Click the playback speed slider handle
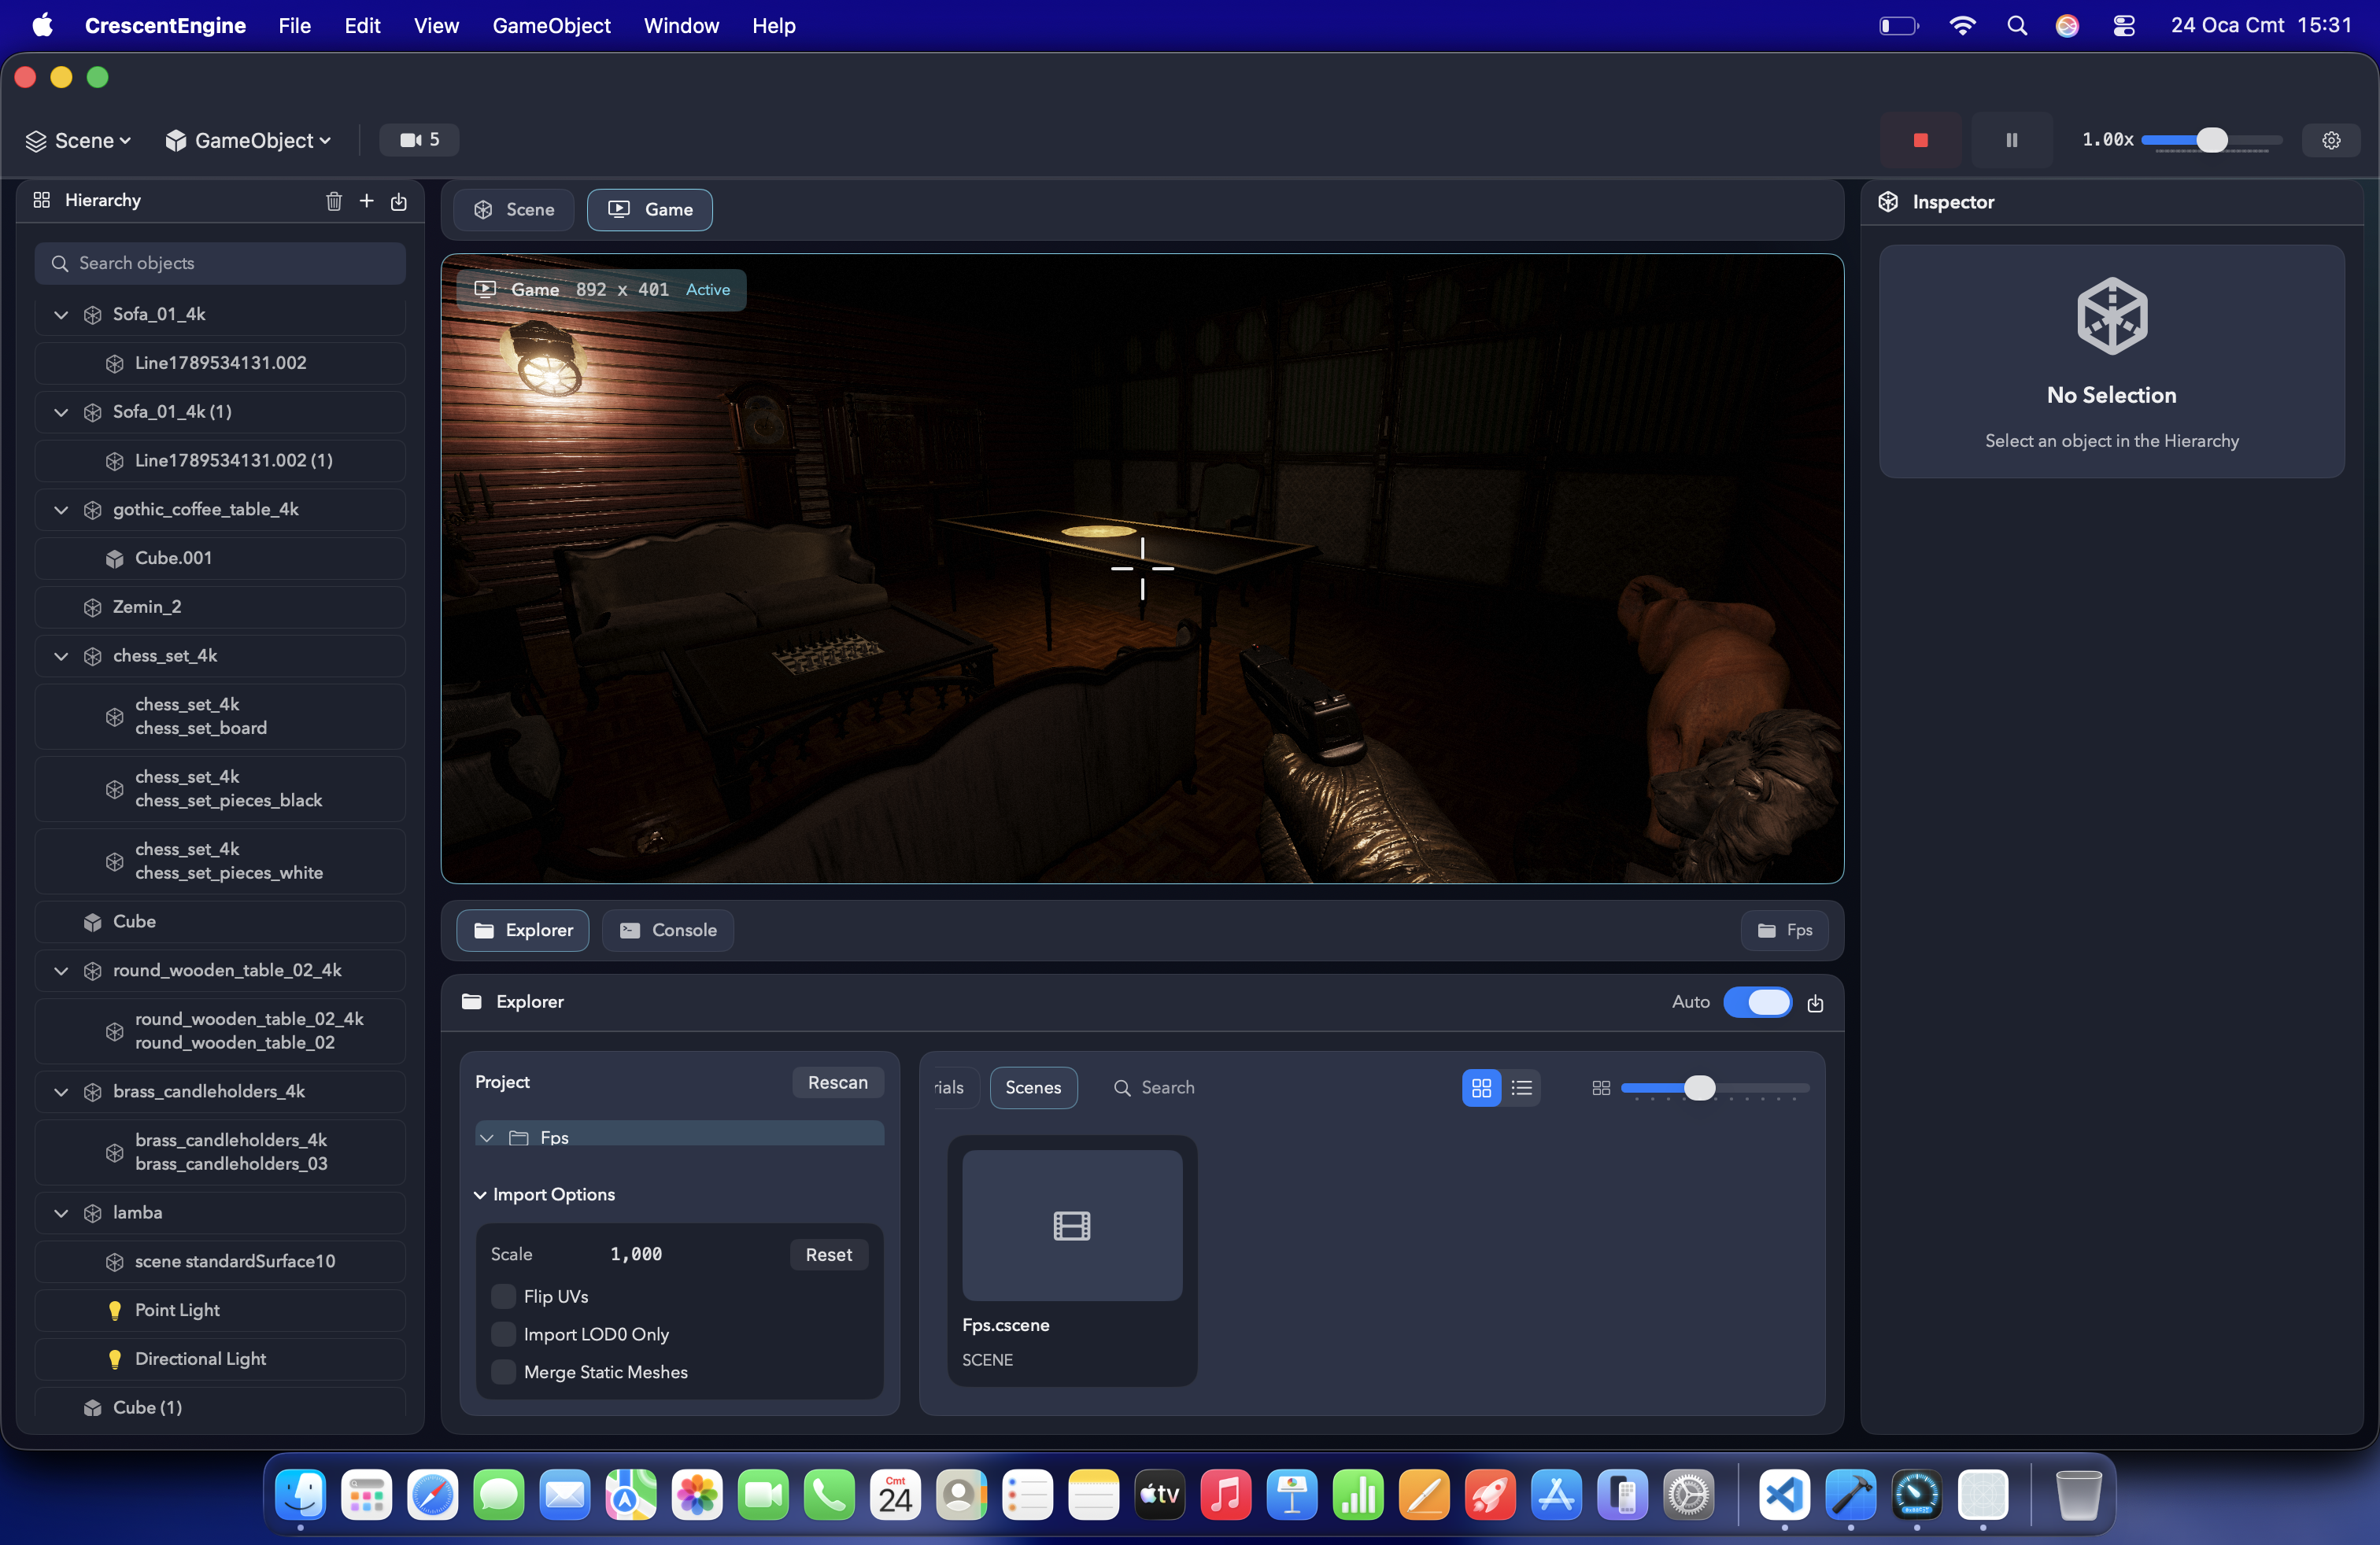The width and height of the screenshot is (2380, 1545). [x=2211, y=140]
